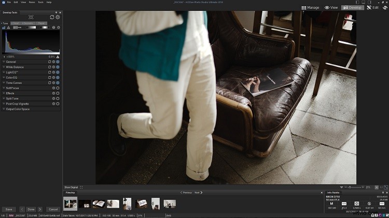Image resolution: width=389 pixels, height=218 pixels.
Task: Select the last filmstrip thumbnail
Action: [170, 204]
